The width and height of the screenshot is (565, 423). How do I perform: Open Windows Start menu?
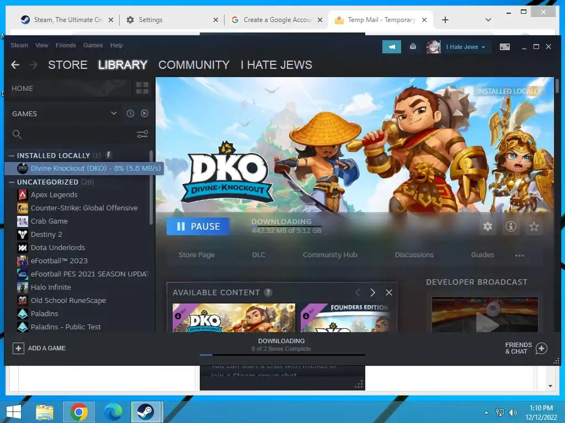[x=13, y=412]
